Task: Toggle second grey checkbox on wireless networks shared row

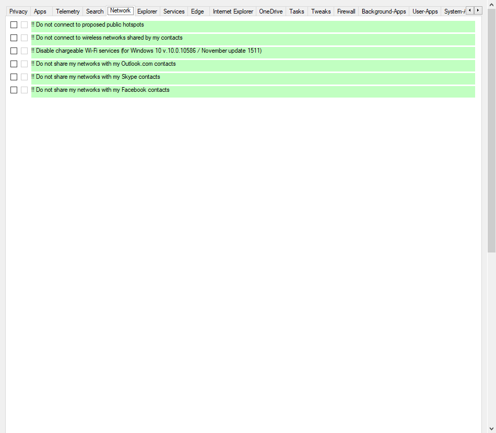Action: click(24, 38)
